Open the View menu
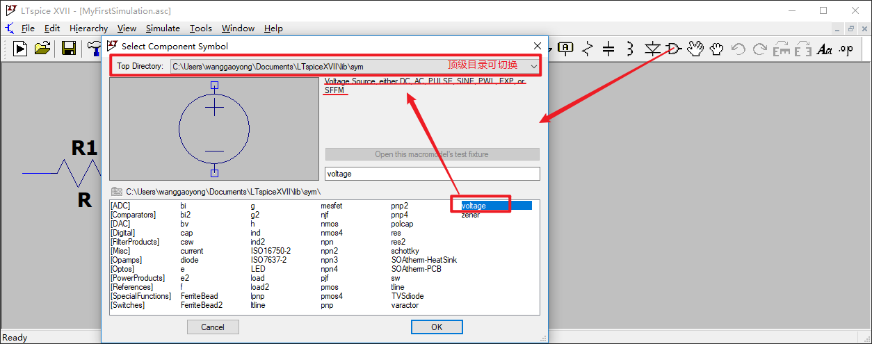Viewport: 872px width, 344px height. (127, 28)
